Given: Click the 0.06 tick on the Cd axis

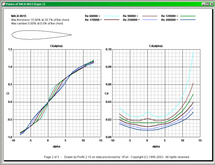Looking at the screenshot, I should click(x=108, y=85).
